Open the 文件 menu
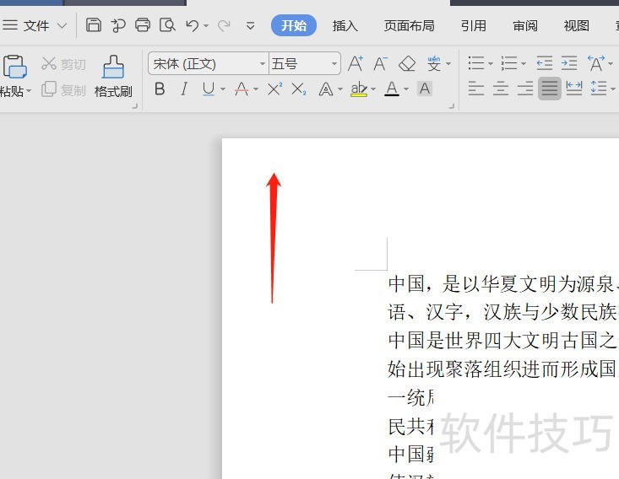 pos(35,26)
